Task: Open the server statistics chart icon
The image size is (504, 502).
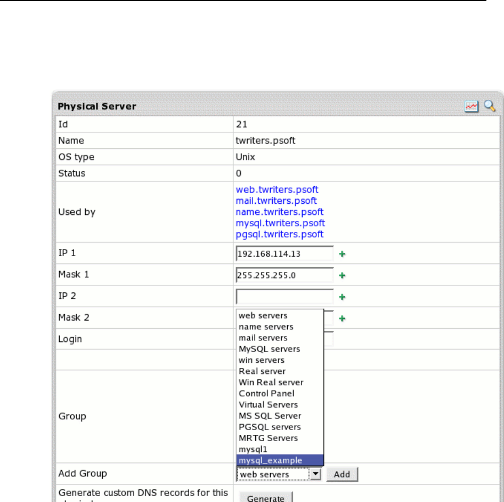Action: [471, 106]
